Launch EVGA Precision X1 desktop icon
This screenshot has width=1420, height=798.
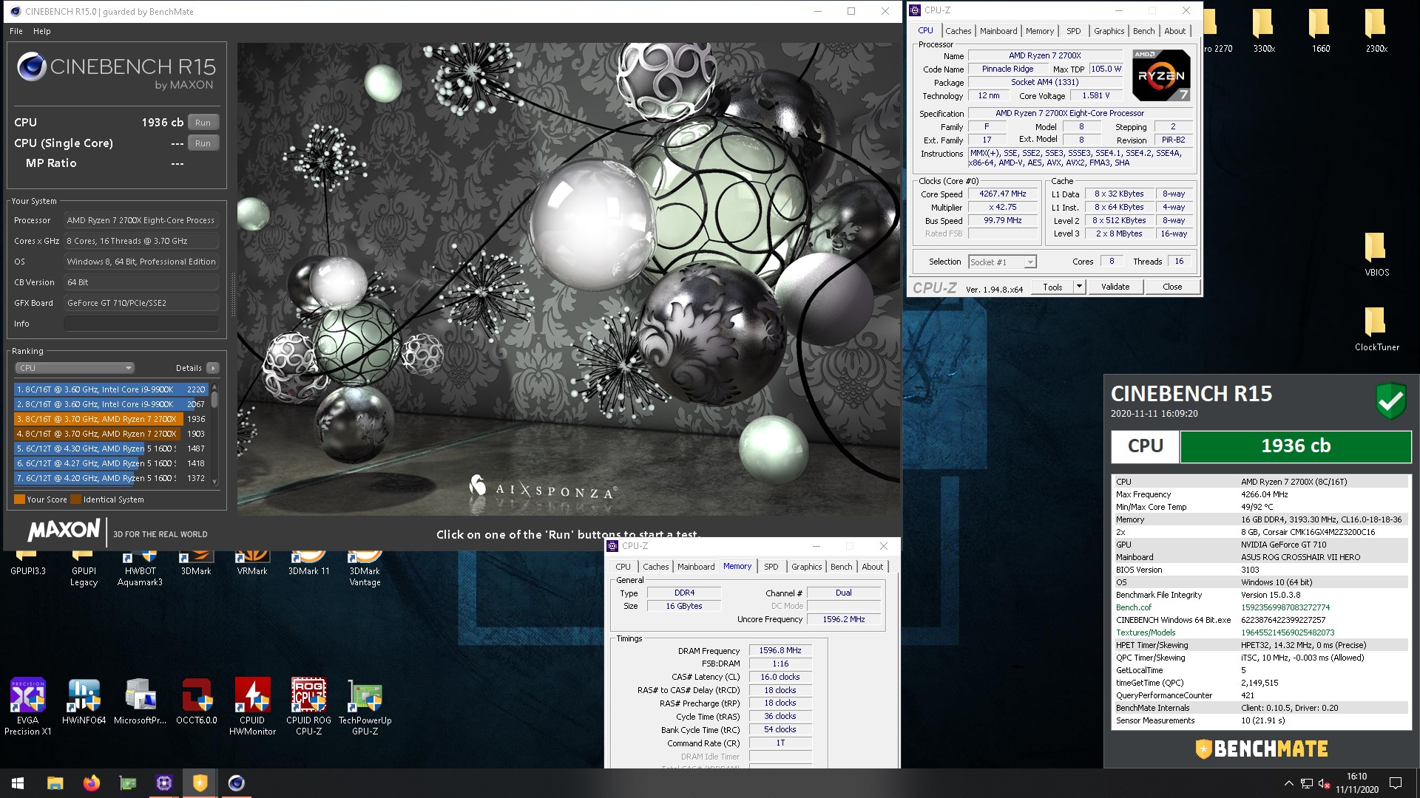28,707
